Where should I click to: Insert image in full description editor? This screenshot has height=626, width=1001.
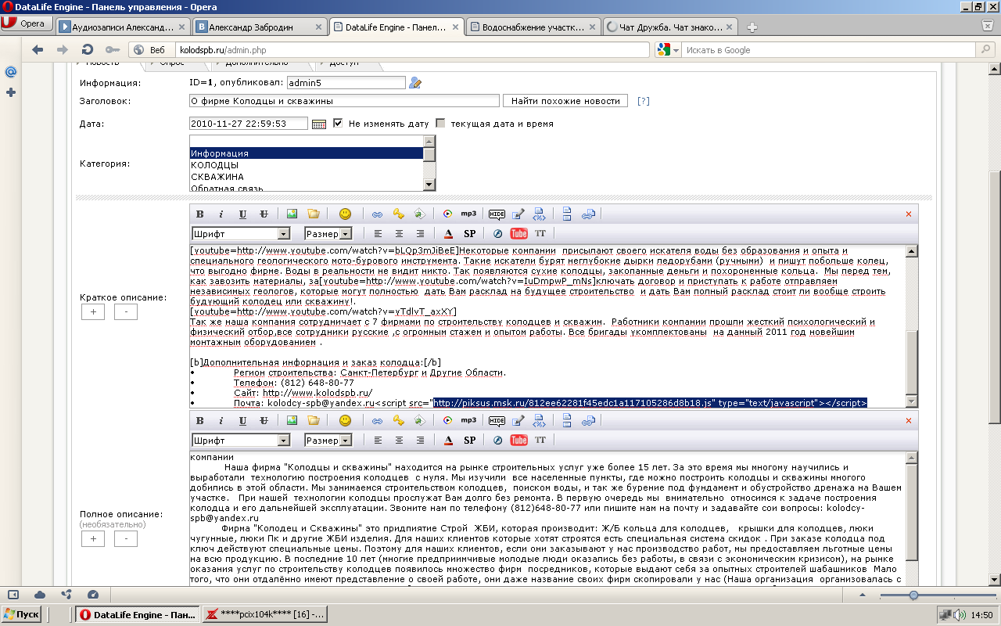click(x=292, y=420)
